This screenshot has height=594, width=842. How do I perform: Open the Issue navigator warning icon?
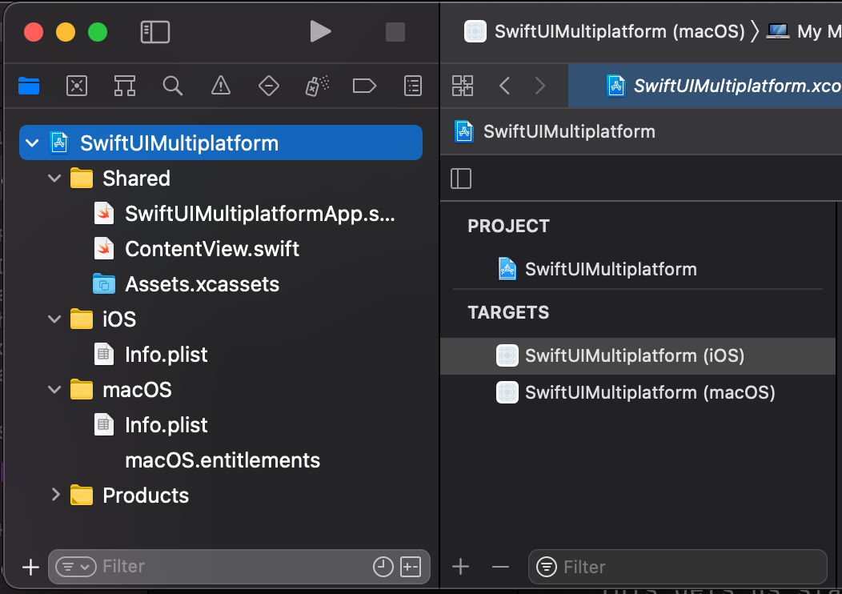pos(221,86)
